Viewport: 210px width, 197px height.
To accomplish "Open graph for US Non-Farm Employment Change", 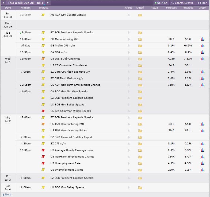I will [203, 156].
